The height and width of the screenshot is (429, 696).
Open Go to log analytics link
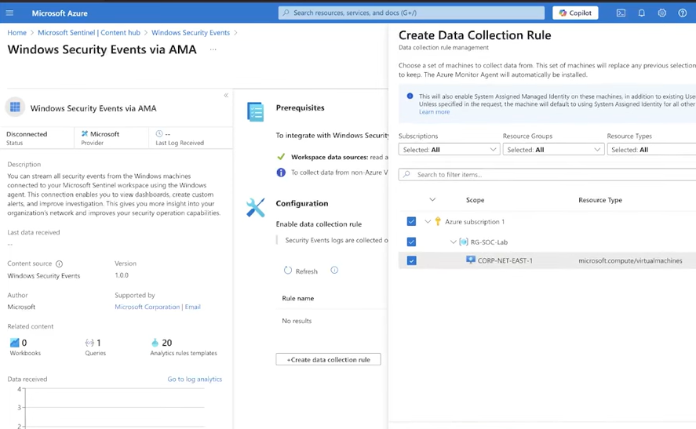[195, 380]
